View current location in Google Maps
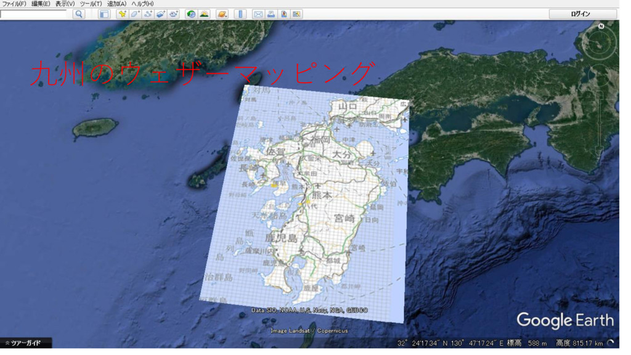 pos(296,14)
